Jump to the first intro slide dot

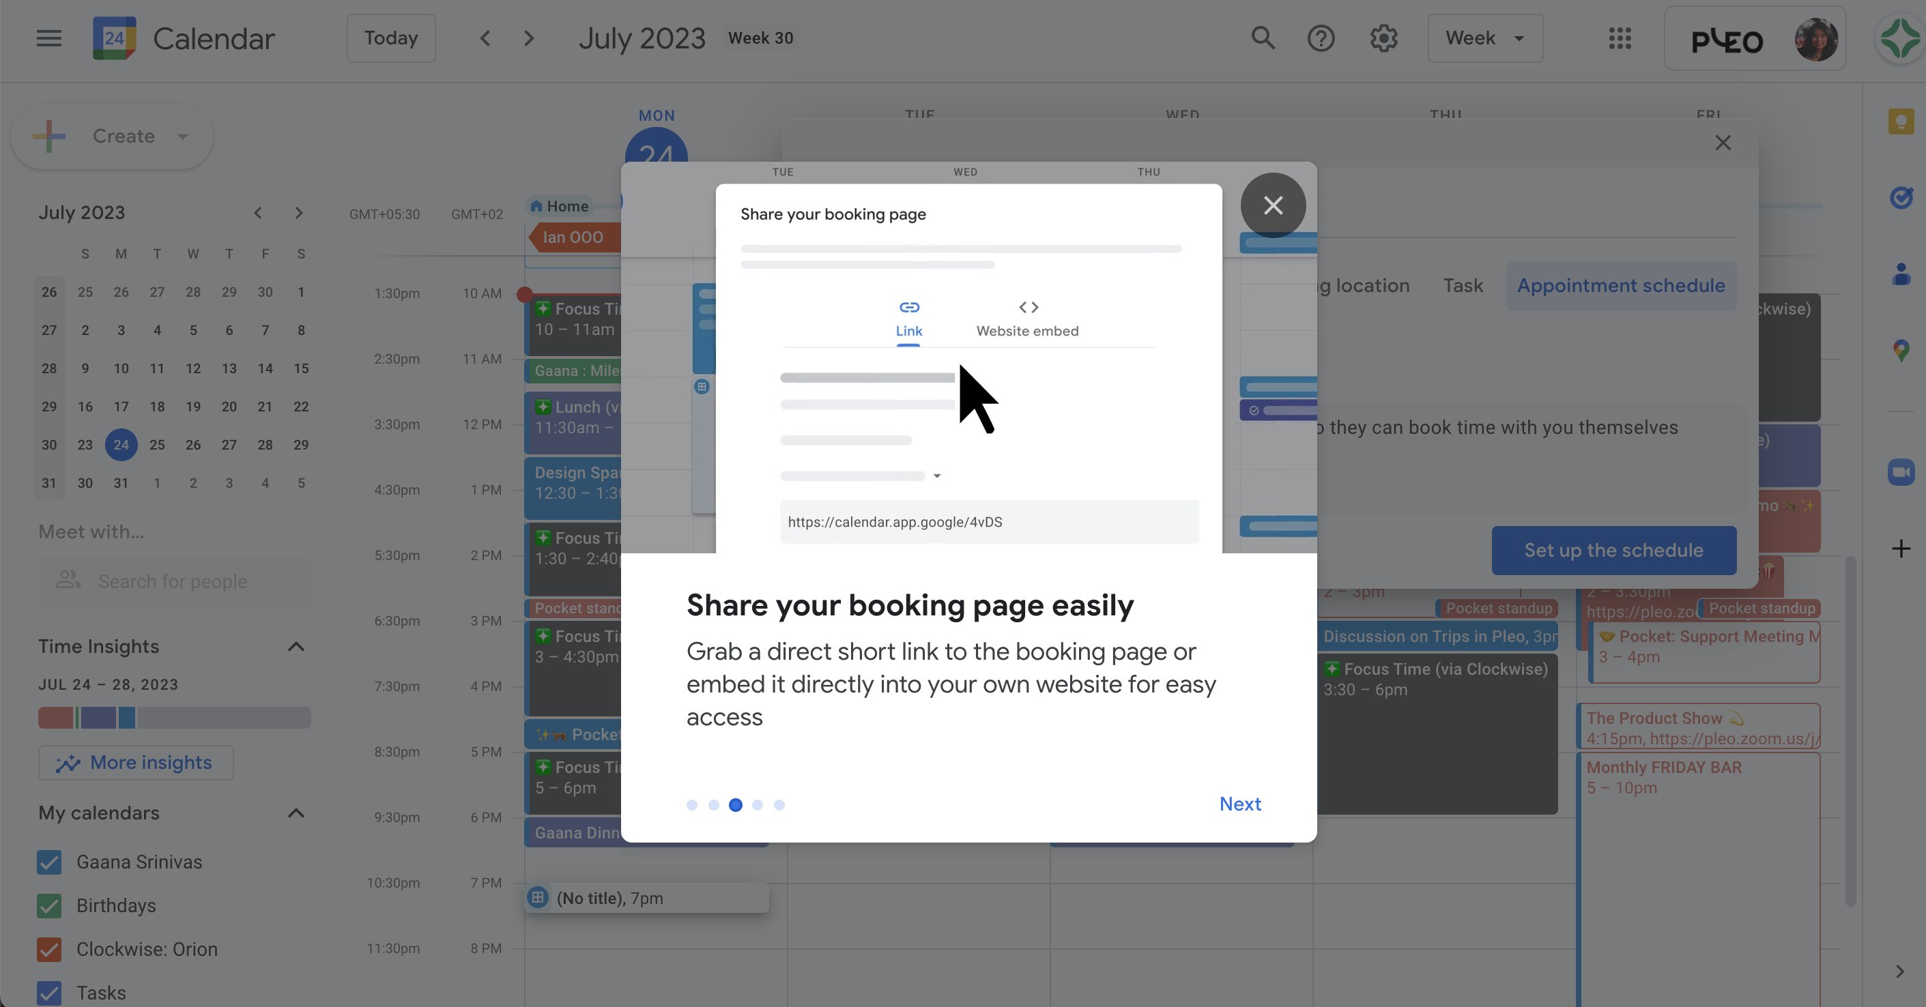coord(691,805)
